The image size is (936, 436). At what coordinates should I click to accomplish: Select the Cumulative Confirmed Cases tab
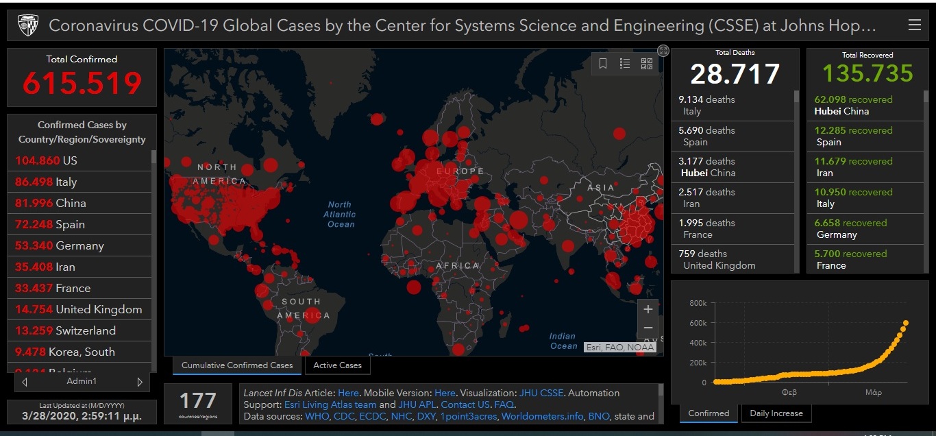click(x=237, y=365)
